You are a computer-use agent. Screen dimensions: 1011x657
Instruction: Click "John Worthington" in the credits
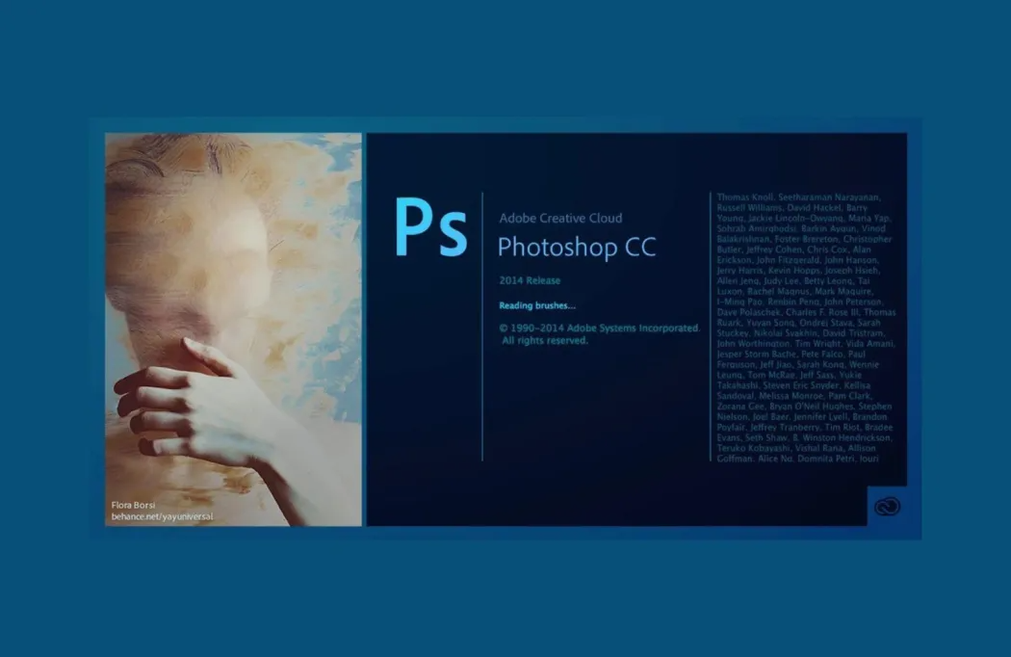753,343
